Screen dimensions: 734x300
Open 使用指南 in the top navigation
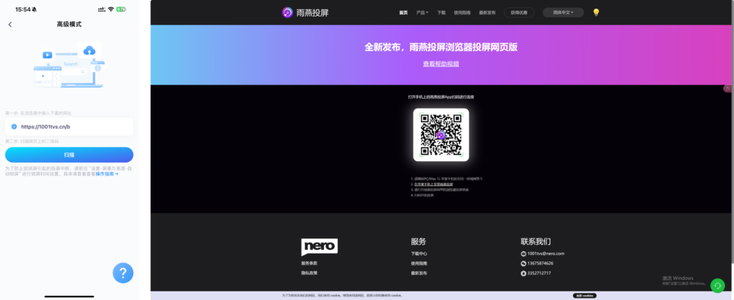coord(462,13)
